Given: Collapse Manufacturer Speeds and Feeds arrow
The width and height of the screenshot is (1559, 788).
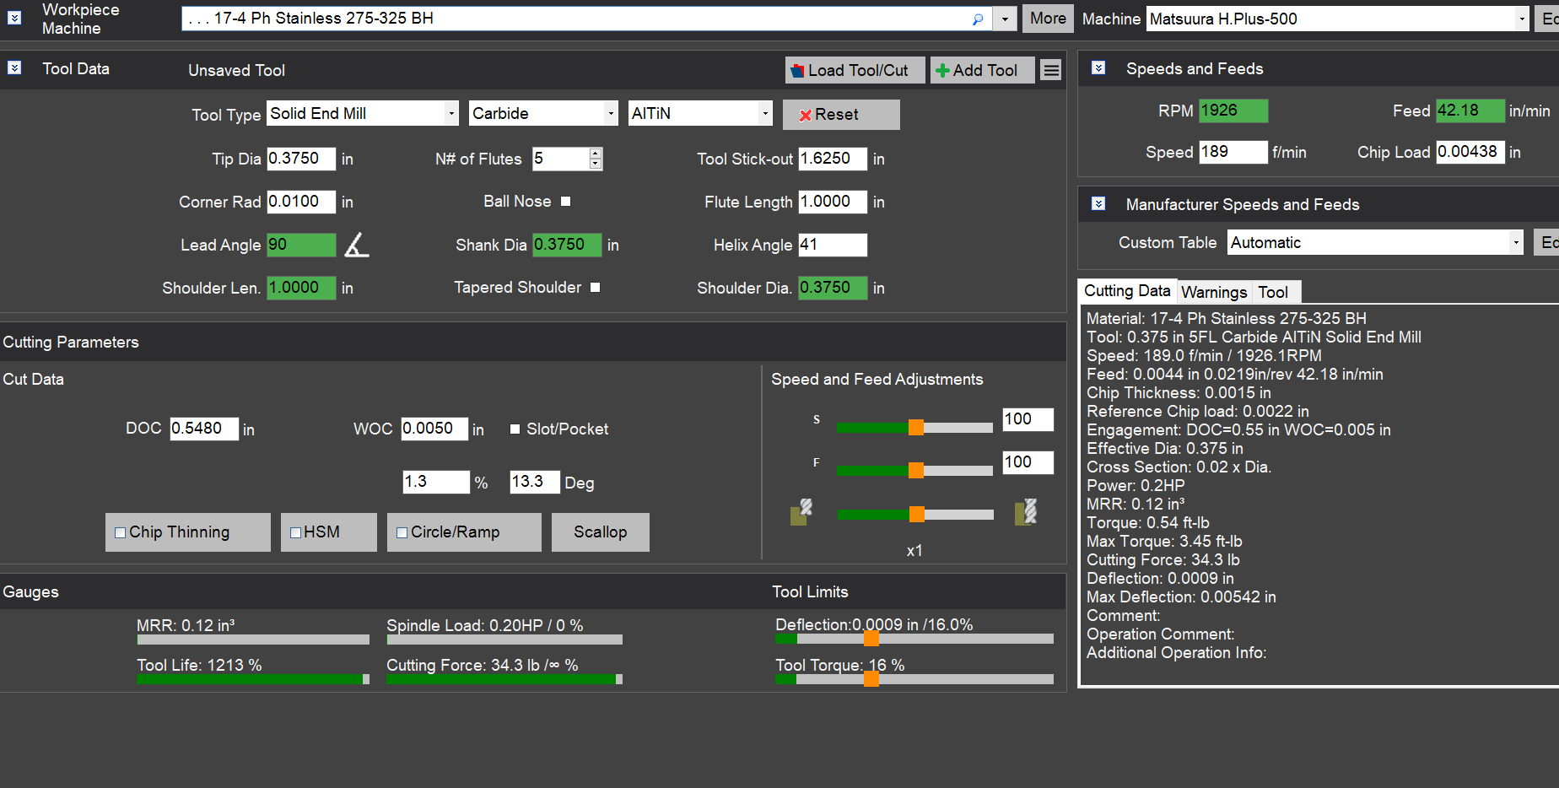Looking at the screenshot, I should (x=1098, y=204).
